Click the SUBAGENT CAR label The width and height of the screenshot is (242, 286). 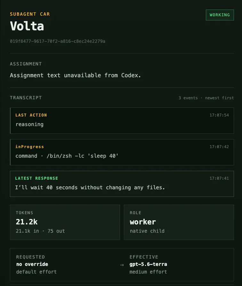30,14
